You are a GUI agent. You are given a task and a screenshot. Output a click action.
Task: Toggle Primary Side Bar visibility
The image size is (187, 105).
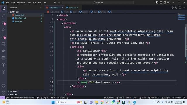click(157, 3)
